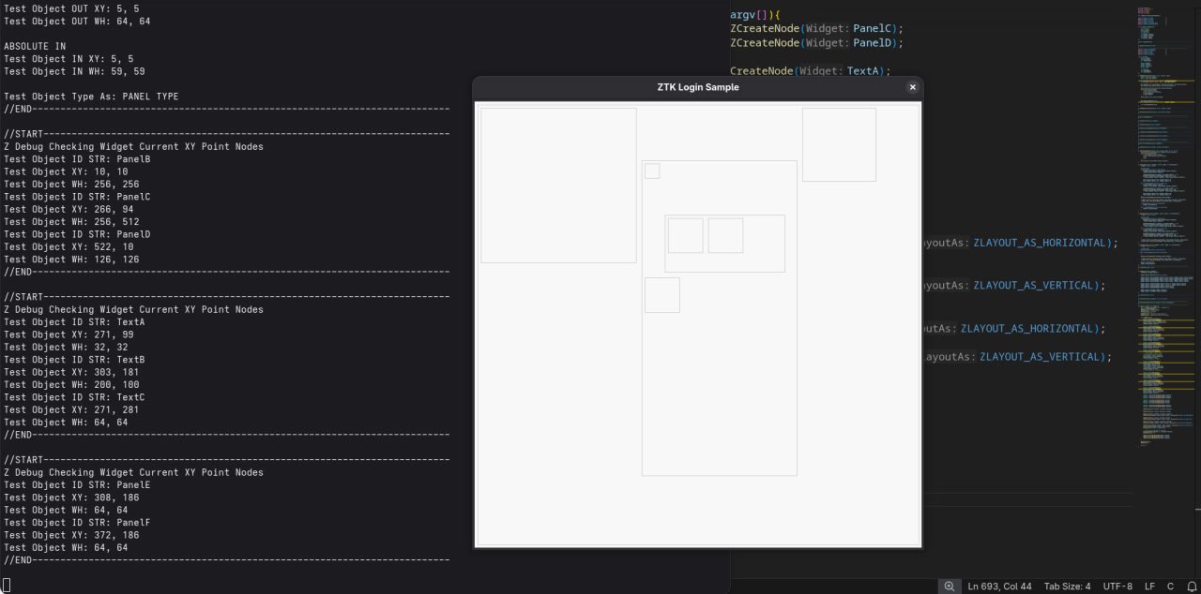Image resolution: width=1201 pixels, height=594 pixels.
Task: Click ZCreateNode PanelD line in code editor
Action: [816, 42]
